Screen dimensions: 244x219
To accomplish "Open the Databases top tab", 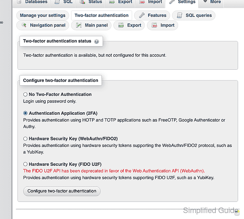I will 32,2.
